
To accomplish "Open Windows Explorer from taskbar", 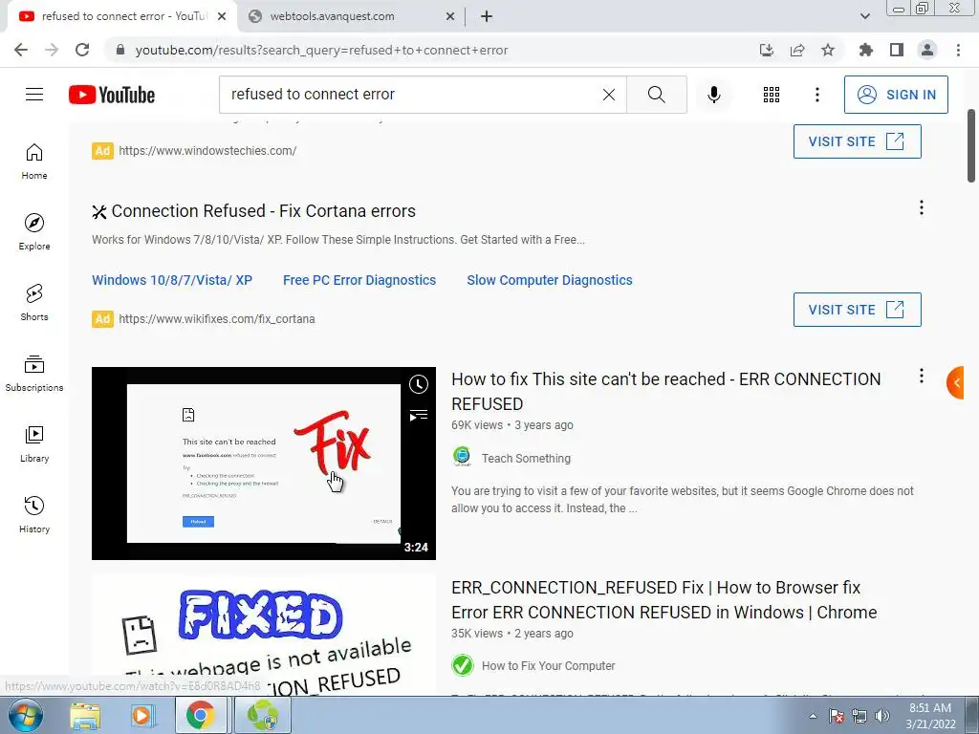I will click(x=85, y=716).
